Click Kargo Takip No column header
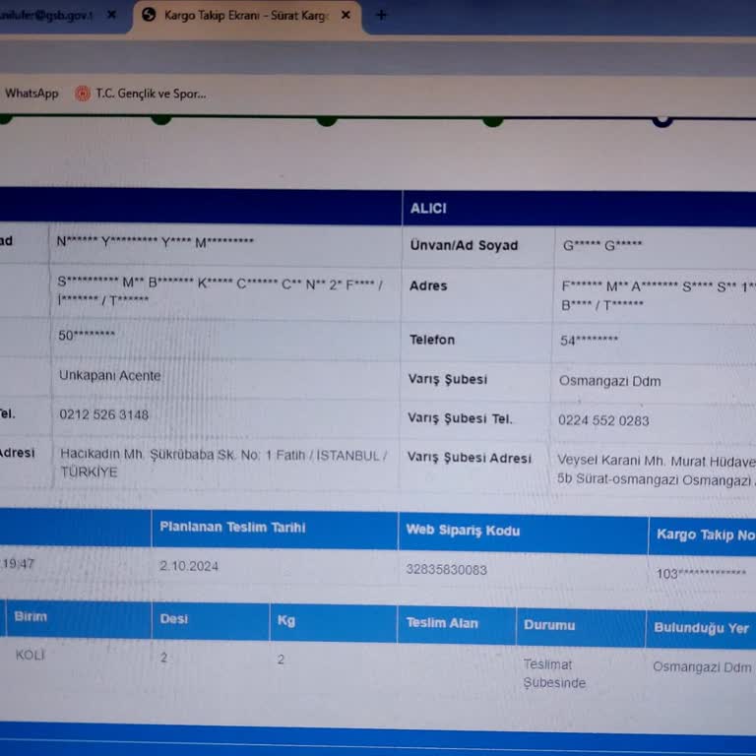The width and height of the screenshot is (756, 756). [x=706, y=535]
